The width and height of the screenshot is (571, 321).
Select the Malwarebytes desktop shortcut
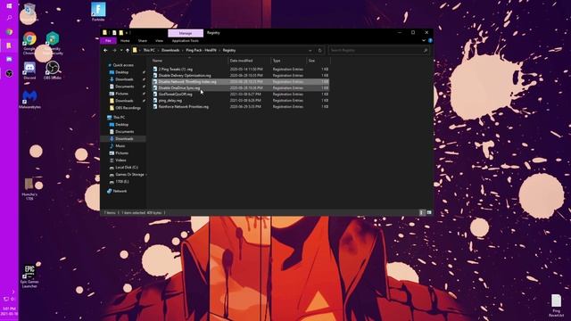pos(29,100)
